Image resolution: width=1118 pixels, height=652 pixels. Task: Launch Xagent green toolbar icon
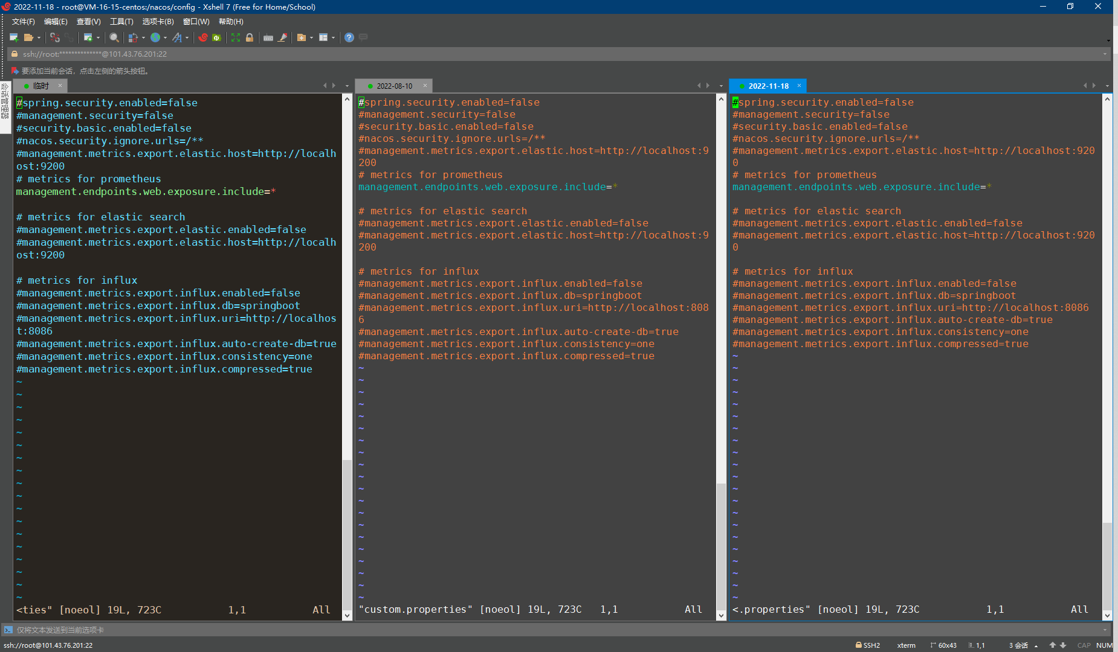(216, 37)
